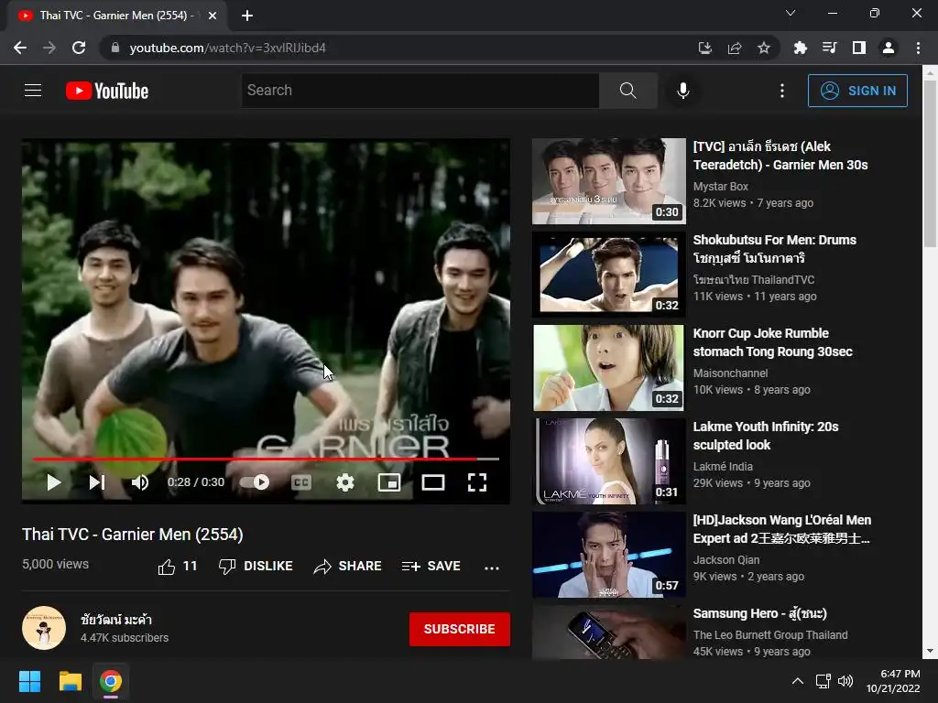
Task: Start voice search with microphone icon
Action: coord(683,91)
